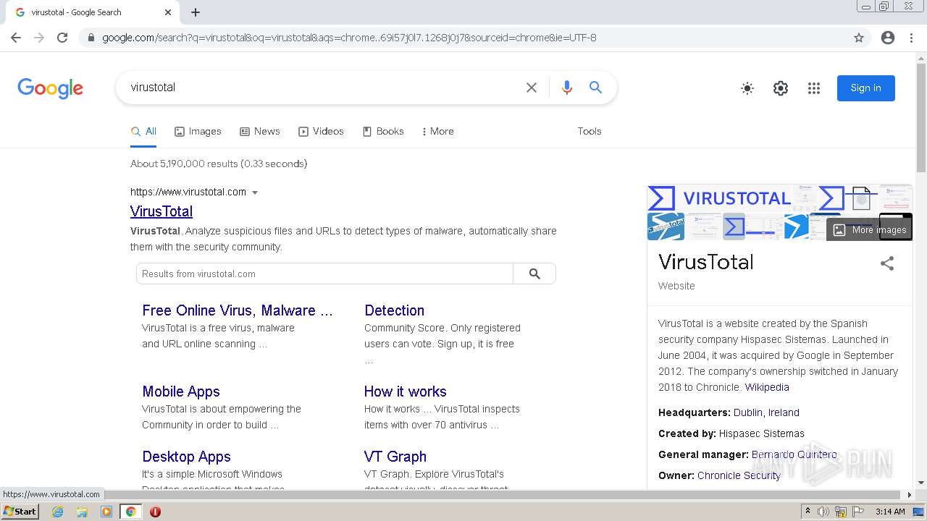Open the Detection sitelink

[394, 310]
